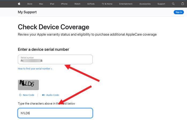The width and height of the screenshot is (187, 120).
Task: Open the Watch menu
Action: coord(77,4)
